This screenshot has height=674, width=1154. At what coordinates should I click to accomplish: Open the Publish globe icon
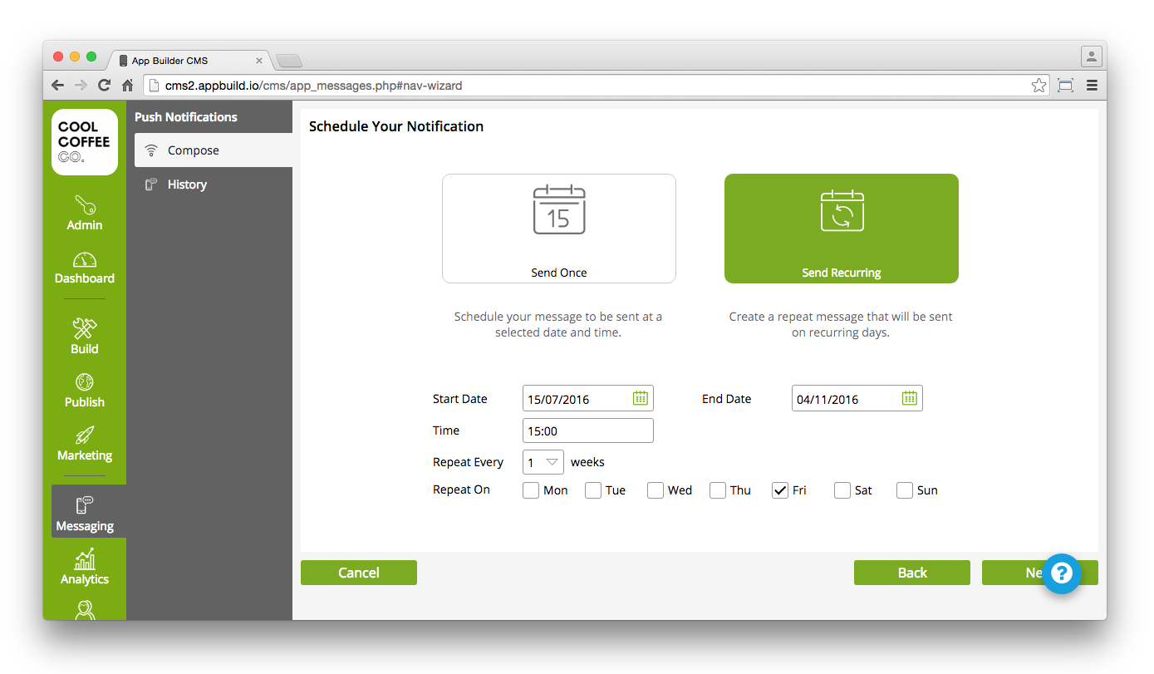click(85, 382)
